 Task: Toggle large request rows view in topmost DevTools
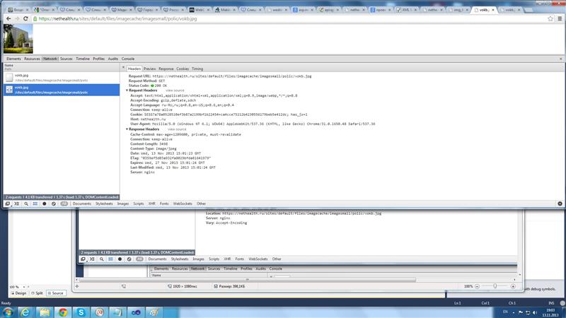click(x=35, y=203)
